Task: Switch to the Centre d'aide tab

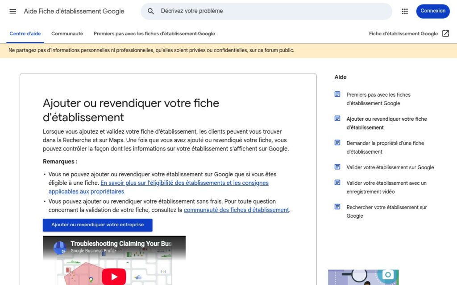Action: 25,33
